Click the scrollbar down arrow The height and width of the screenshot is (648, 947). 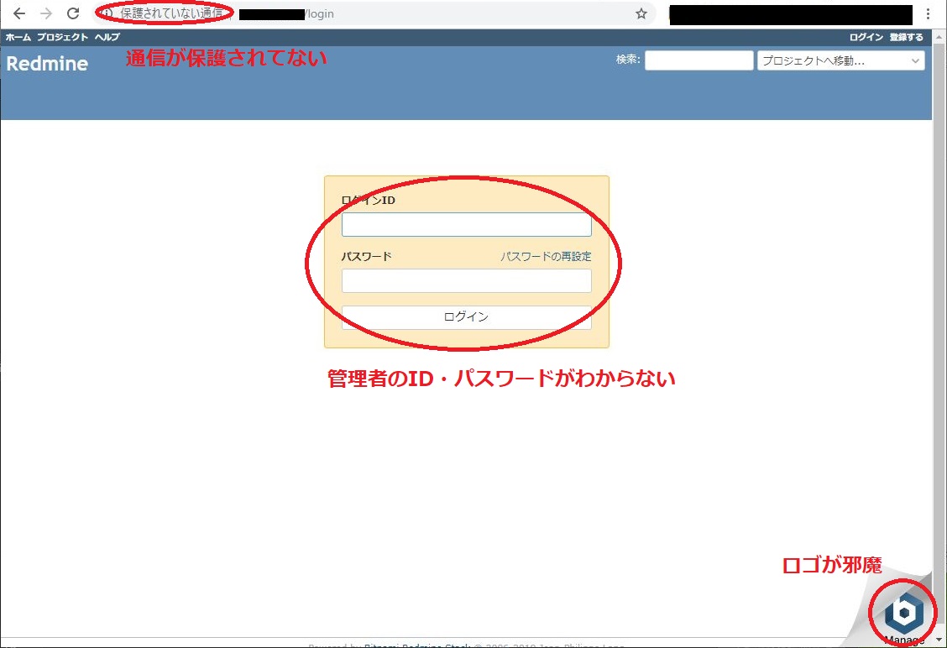point(939,640)
